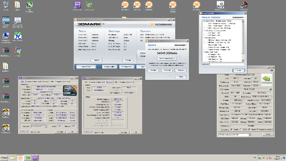Click OK in the right CPU-Z window
Image resolution: width=286 pixels, height=161 pixels.
(136, 132)
